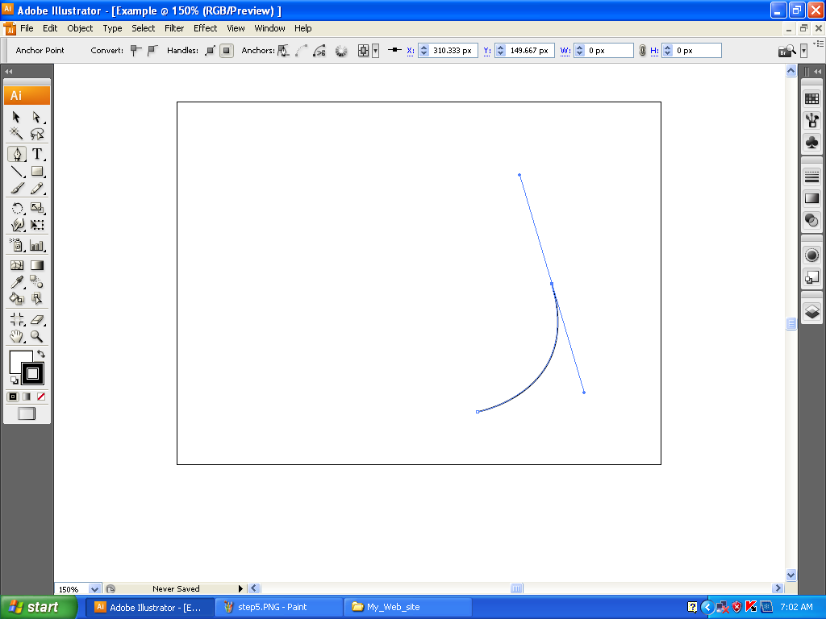The height and width of the screenshot is (619, 826).
Task: Open the File menu
Action: pos(27,28)
